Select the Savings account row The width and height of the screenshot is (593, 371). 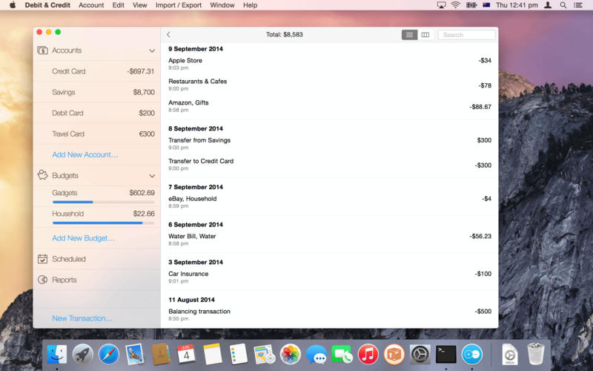click(x=103, y=93)
